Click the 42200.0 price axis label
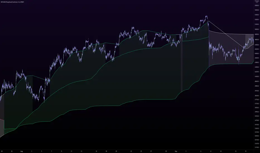260x153 pixels. 257,72
